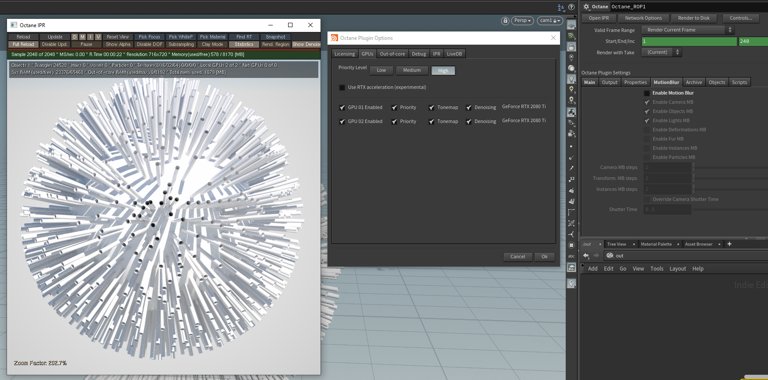Enable the Enable Motion Blur checkbox
768x380 pixels.
pos(647,93)
